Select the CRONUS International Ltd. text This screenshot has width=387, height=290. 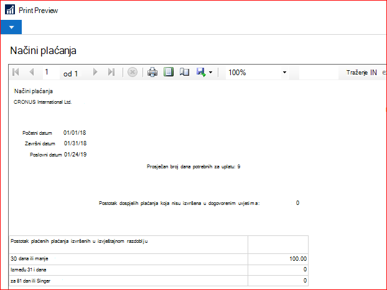(x=43, y=102)
